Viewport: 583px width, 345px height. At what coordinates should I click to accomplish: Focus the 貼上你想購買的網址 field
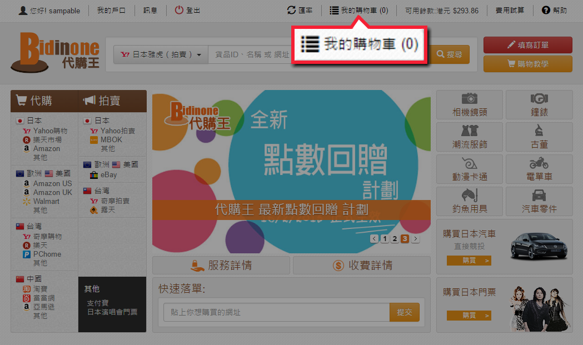[277, 312]
